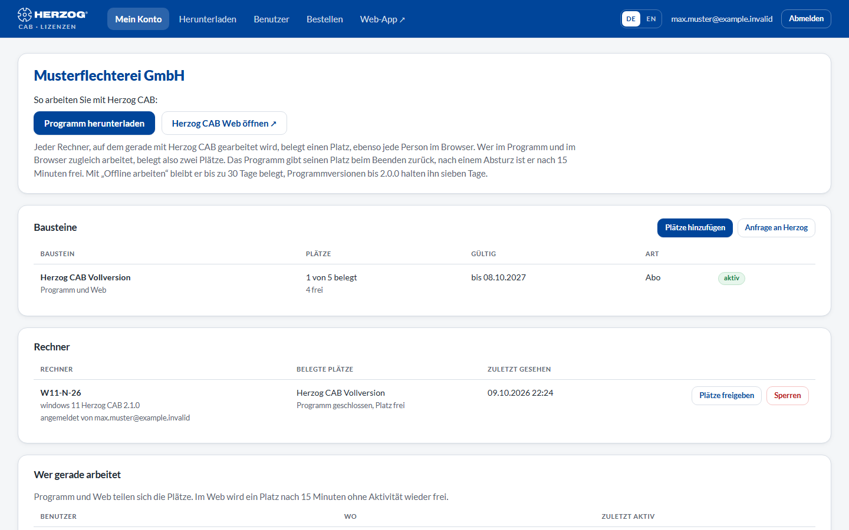The image size is (849, 530).
Task: Open the external Web-App link
Action: pyautogui.click(x=382, y=19)
